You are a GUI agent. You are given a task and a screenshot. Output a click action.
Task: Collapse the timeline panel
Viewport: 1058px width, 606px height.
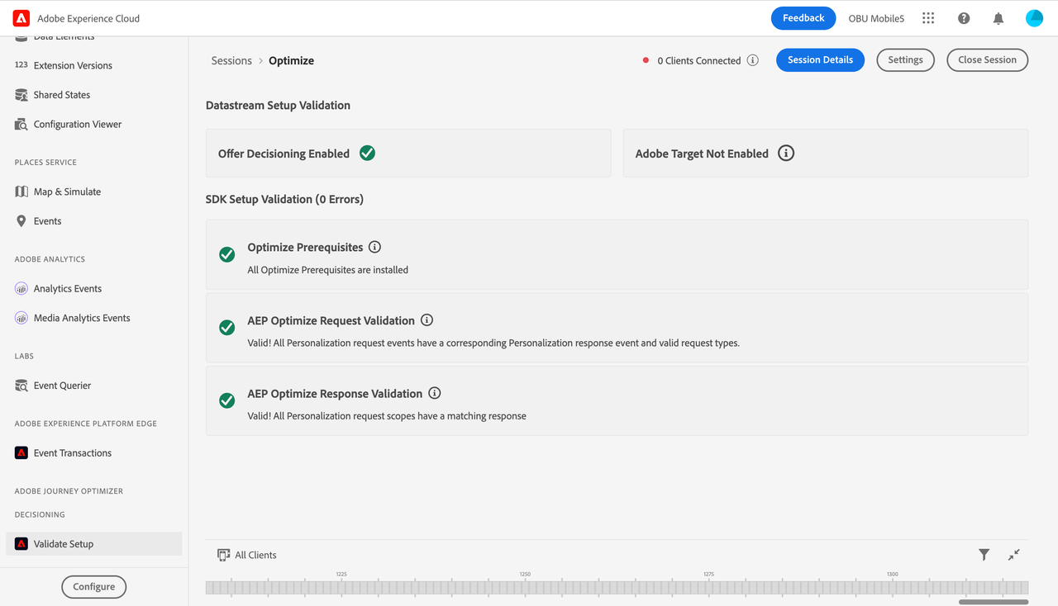tap(1014, 555)
